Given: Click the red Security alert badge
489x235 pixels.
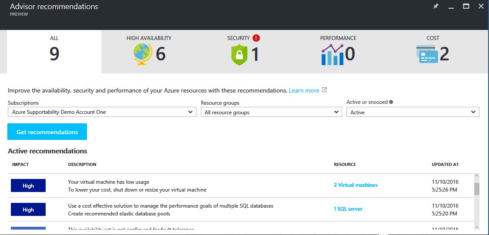Looking at the screenshot, I should (256, 38).
